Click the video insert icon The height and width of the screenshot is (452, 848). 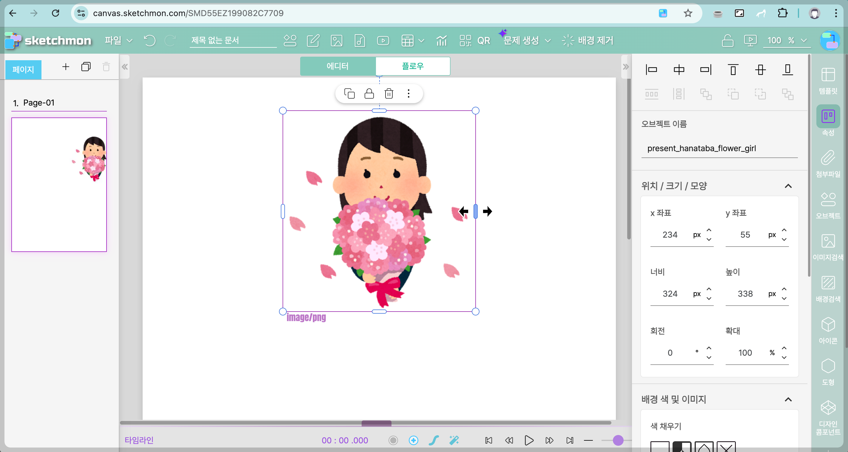pyautogui.click(x=383, y=41)
